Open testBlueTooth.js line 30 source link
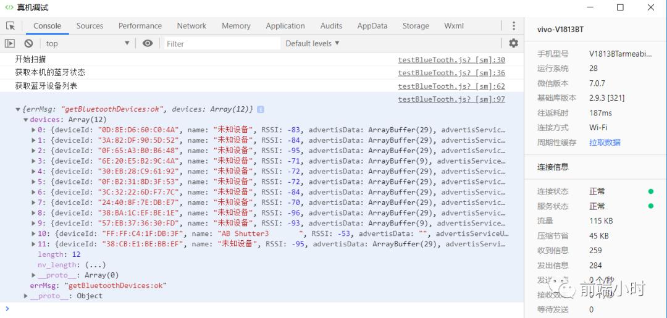The width and height of the screenshot is (667, 318). [x=451, y=60]
